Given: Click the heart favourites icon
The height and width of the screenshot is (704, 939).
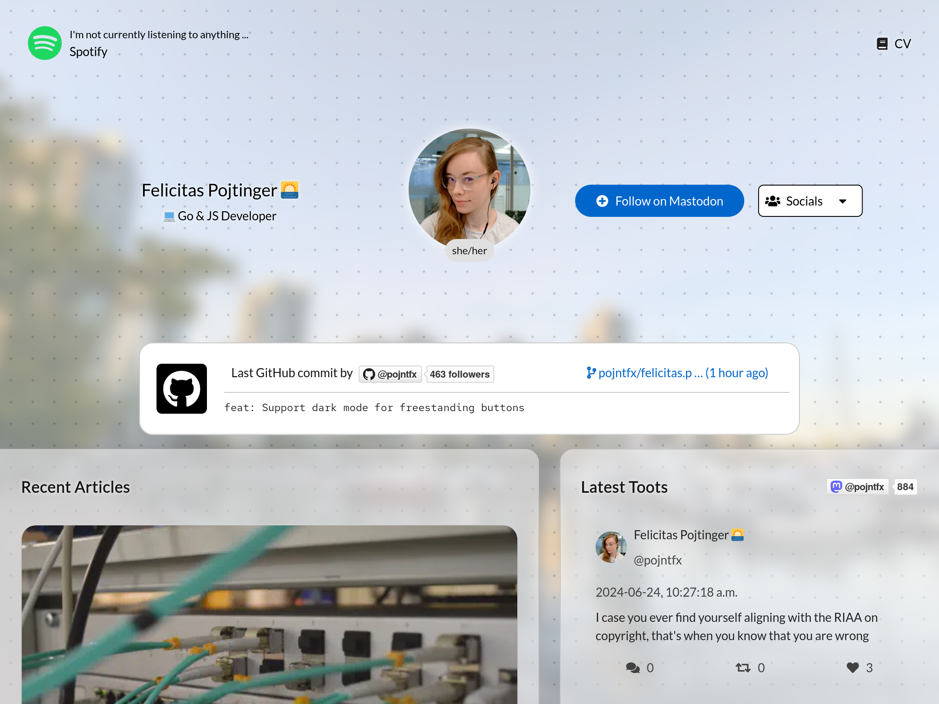Looking at the screenshot, I should click(x=853, y=667).
